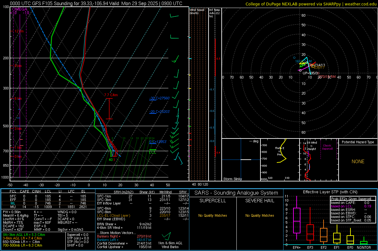Click the 700-500mb LR = 6.3 C/km line
The height and width of the screenshot is (251, 378).
coord(22,245)
